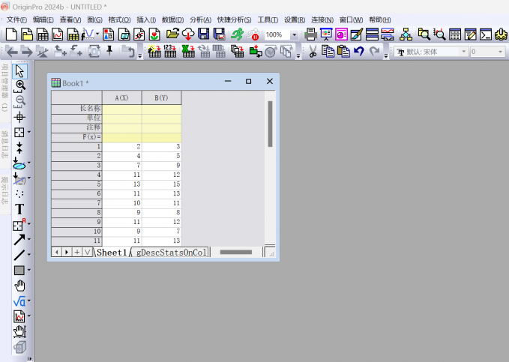509x362 pixels.
Task: Expand the Line tool dropdown arrow
Action: pos(29,255)
